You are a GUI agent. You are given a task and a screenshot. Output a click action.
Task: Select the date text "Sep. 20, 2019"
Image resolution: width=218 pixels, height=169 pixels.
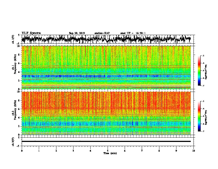[x=77, y=33]
